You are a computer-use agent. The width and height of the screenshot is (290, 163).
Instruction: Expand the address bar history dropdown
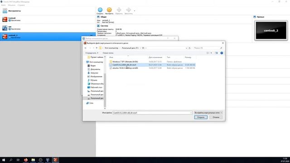186,48
